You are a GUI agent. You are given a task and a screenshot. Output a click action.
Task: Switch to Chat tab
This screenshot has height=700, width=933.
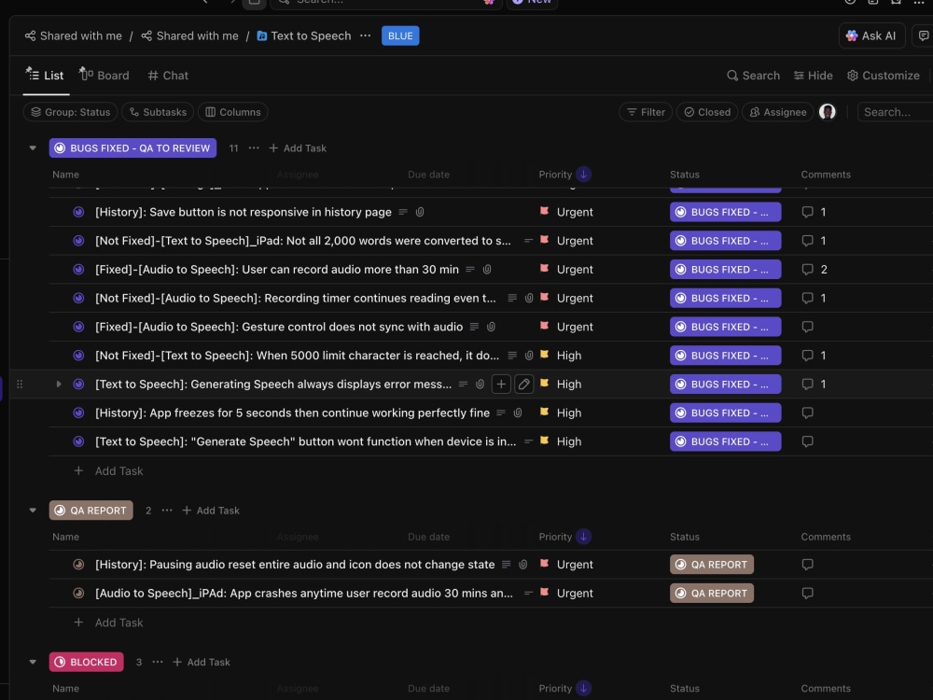click(168, 76)
